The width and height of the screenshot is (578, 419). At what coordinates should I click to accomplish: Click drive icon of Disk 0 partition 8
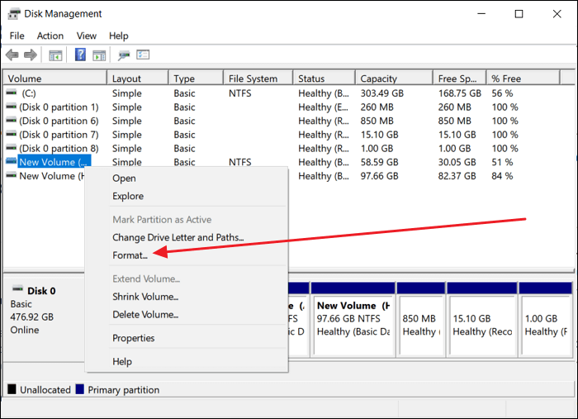(x=12, y=148)
